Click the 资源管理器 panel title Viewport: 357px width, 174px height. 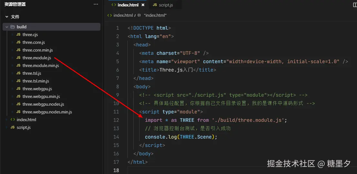coord(15,4)
